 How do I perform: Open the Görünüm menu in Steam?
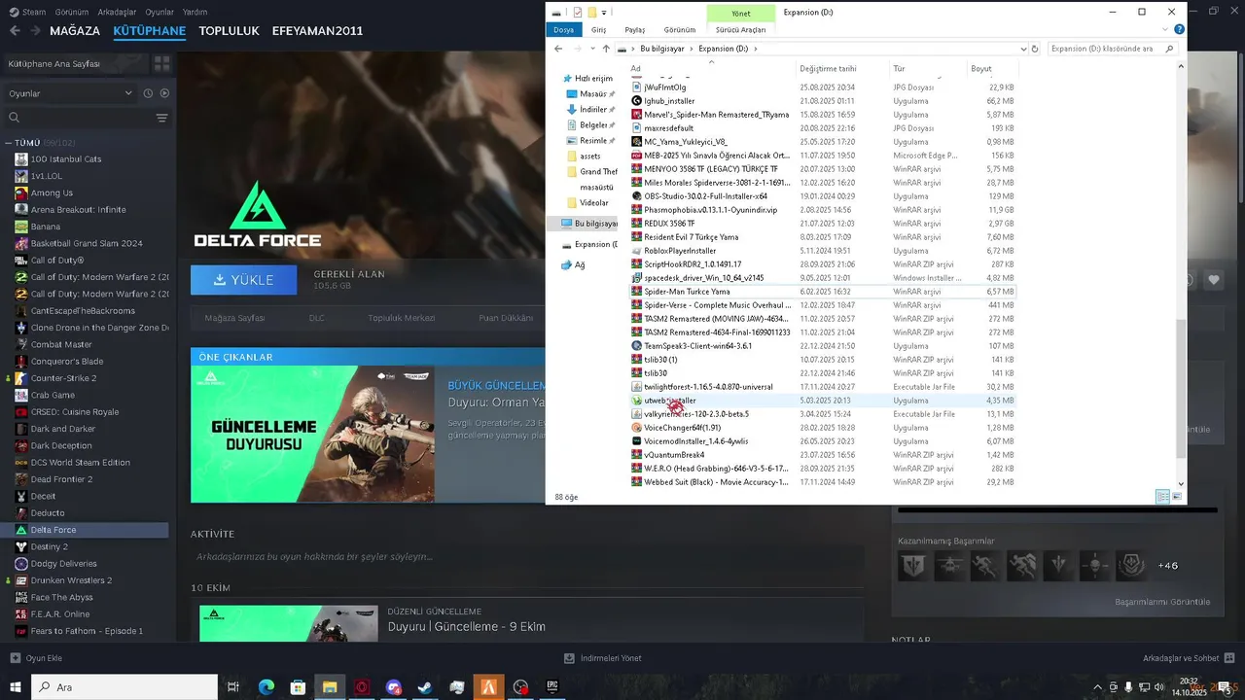point(72,12)
